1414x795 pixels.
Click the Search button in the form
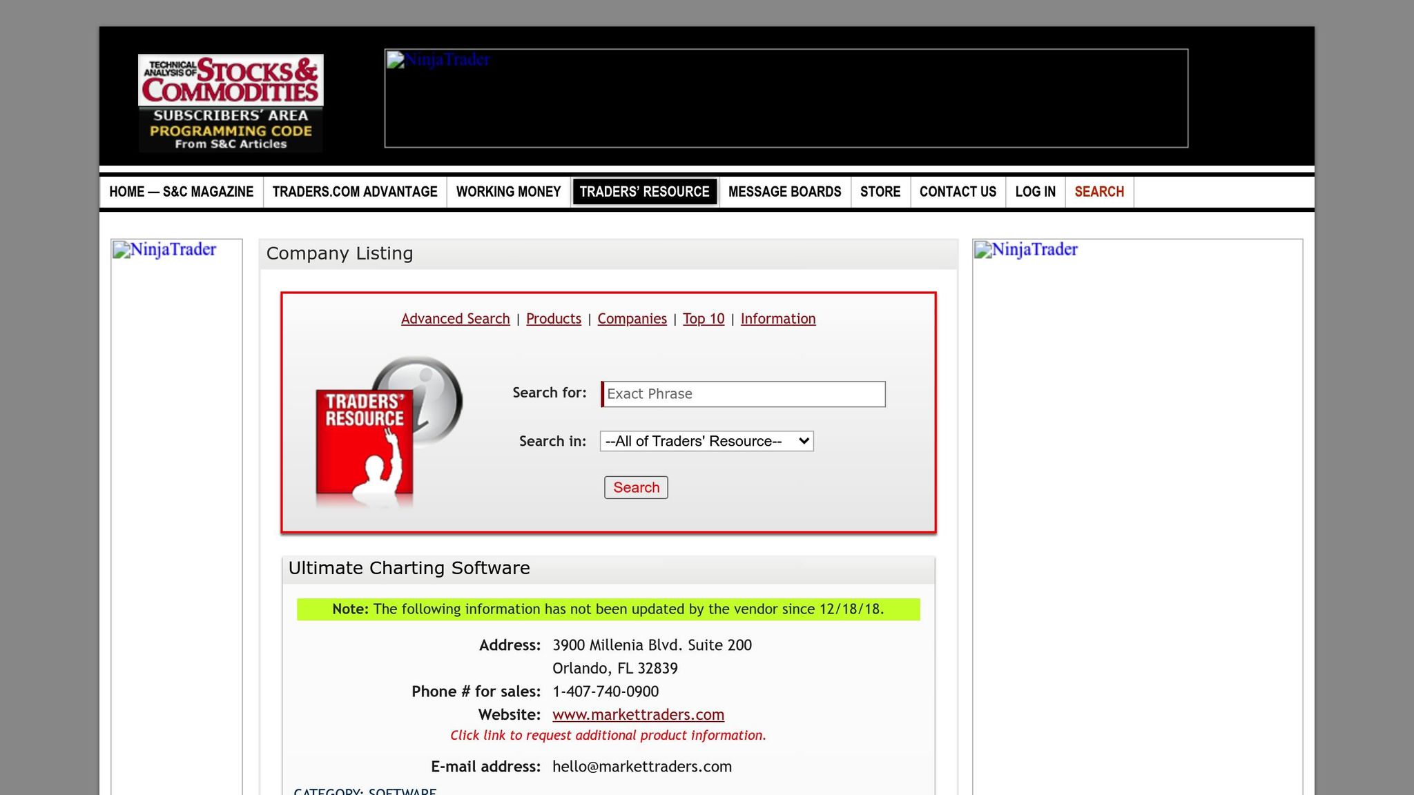[x=636, y=487]
